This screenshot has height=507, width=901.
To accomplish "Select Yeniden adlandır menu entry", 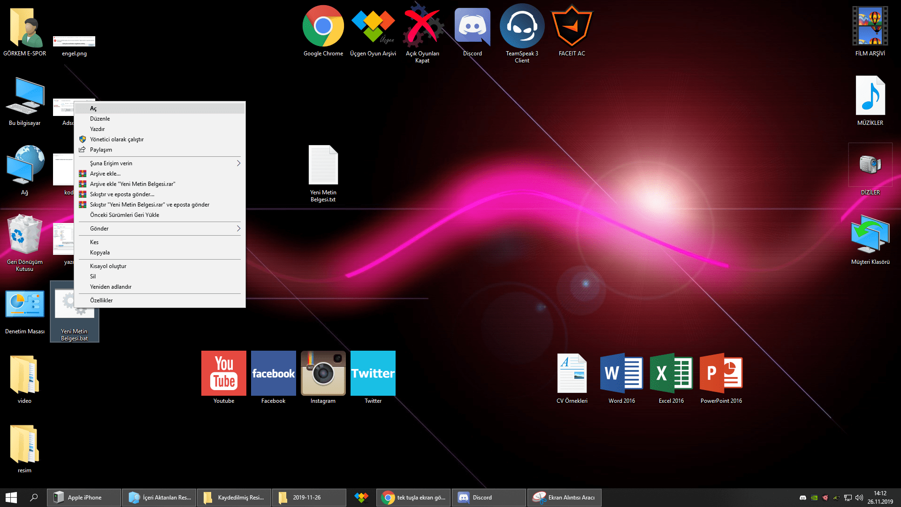I will point(160,287).
